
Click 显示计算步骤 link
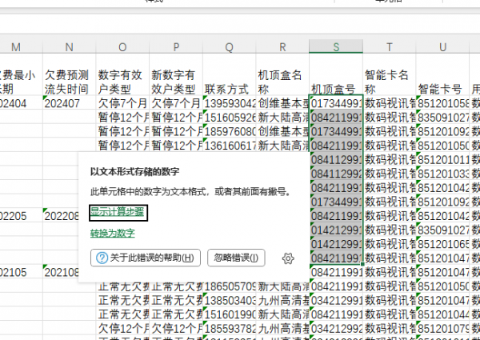[x=118, y=212]
